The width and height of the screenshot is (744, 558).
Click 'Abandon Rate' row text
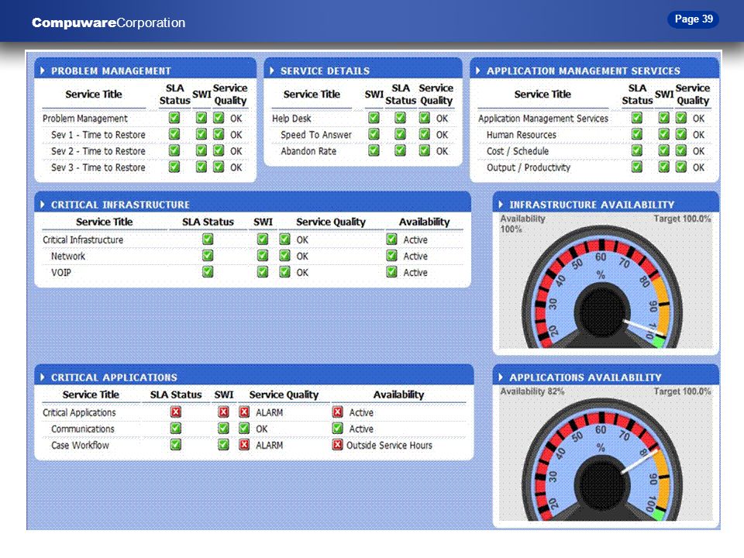pyautogui.click(x=308, y=151)
